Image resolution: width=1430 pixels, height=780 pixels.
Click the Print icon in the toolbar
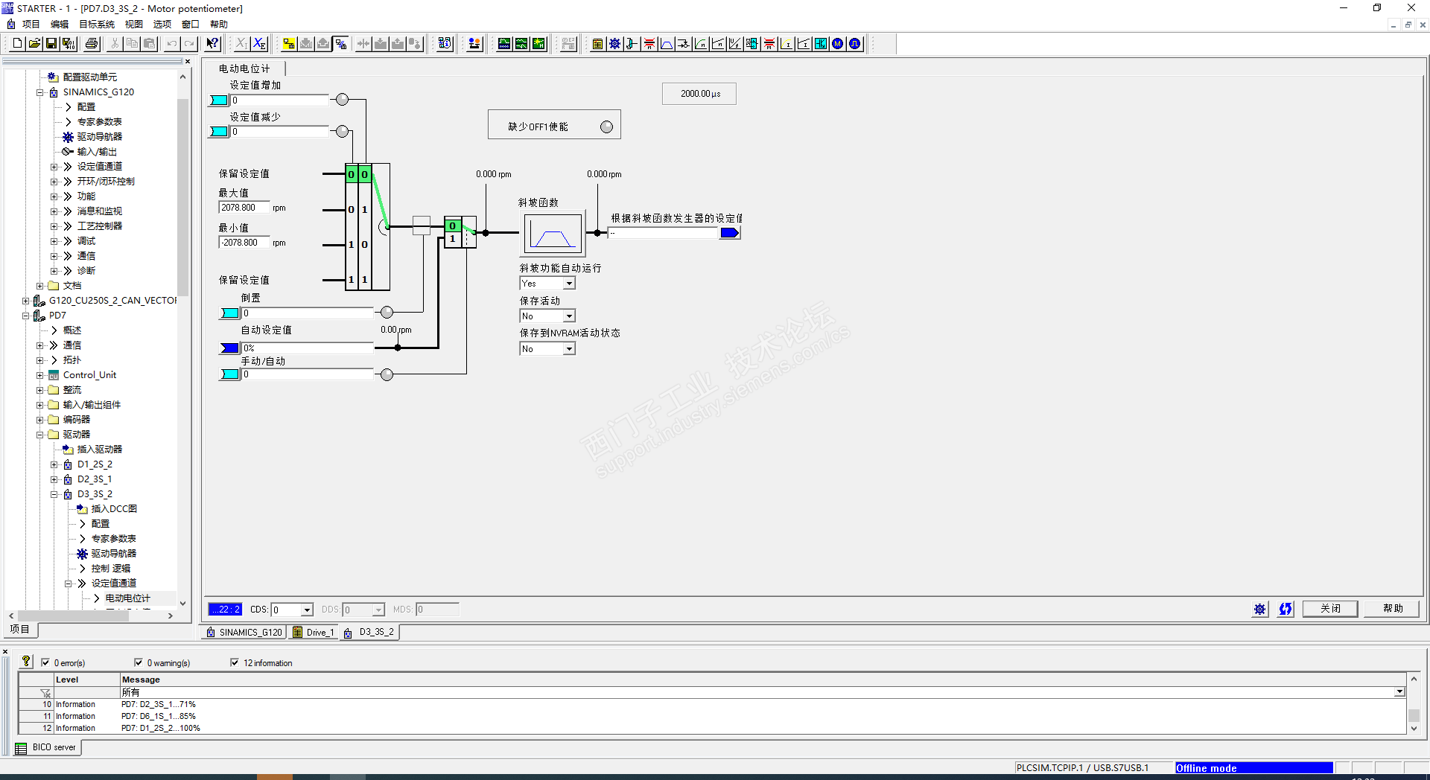[x=92, y=44]
